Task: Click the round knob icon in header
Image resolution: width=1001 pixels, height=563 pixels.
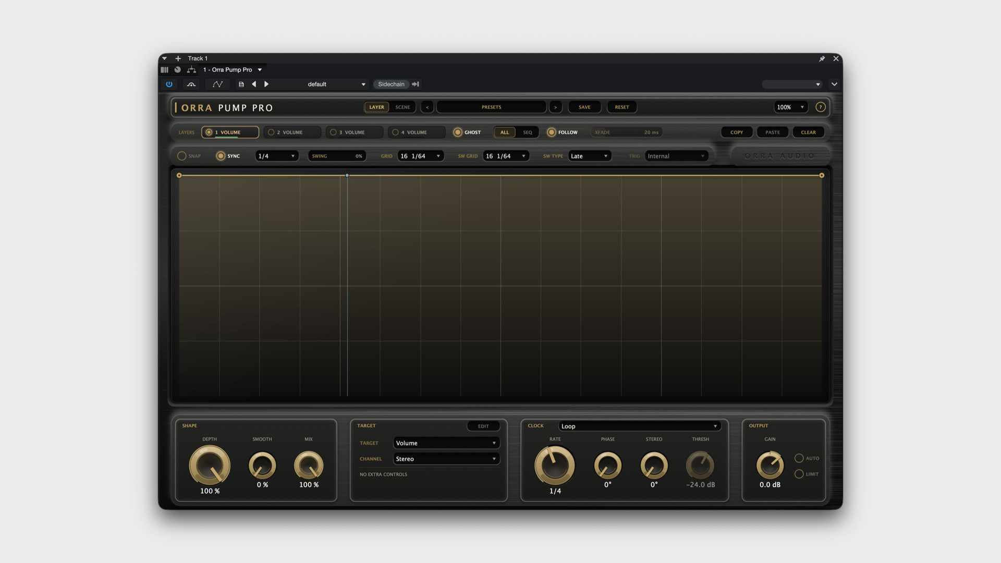Action: [x=177, y=69]
